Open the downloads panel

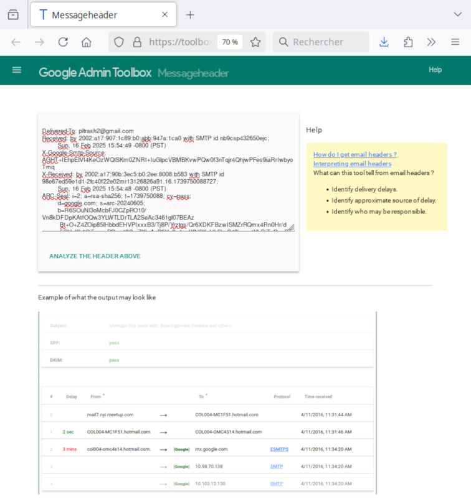pos(384,42)
